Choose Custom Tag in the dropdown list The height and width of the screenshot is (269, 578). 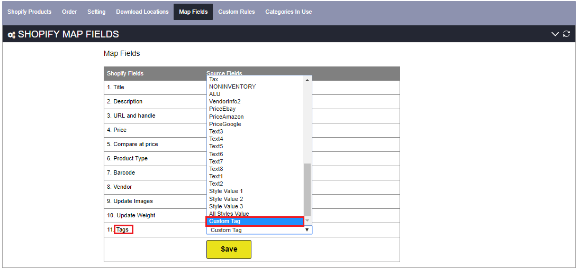[x=255, y=221]
